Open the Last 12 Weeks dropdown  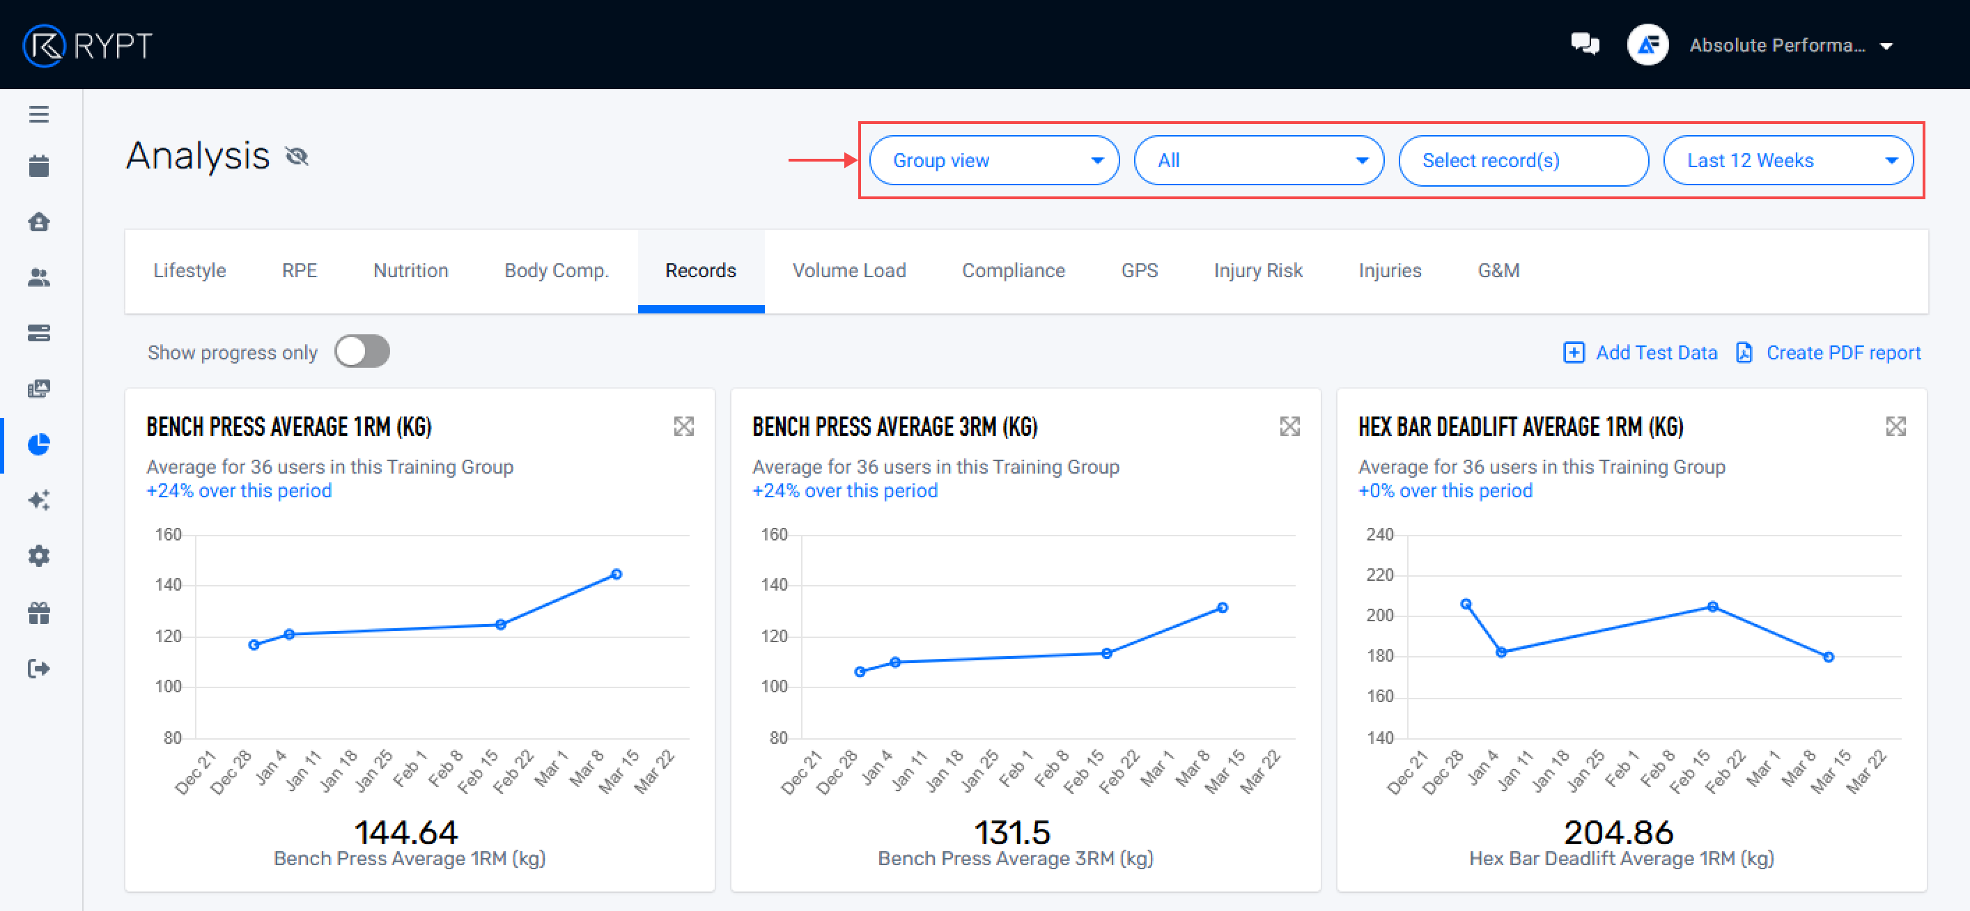click(x=1787, y=161)
